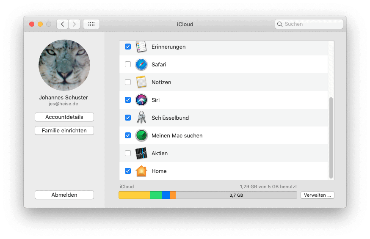Open Verwalten storage management
Screen dimensions: 370x239
pyautogui.click(x=317, y=195)
